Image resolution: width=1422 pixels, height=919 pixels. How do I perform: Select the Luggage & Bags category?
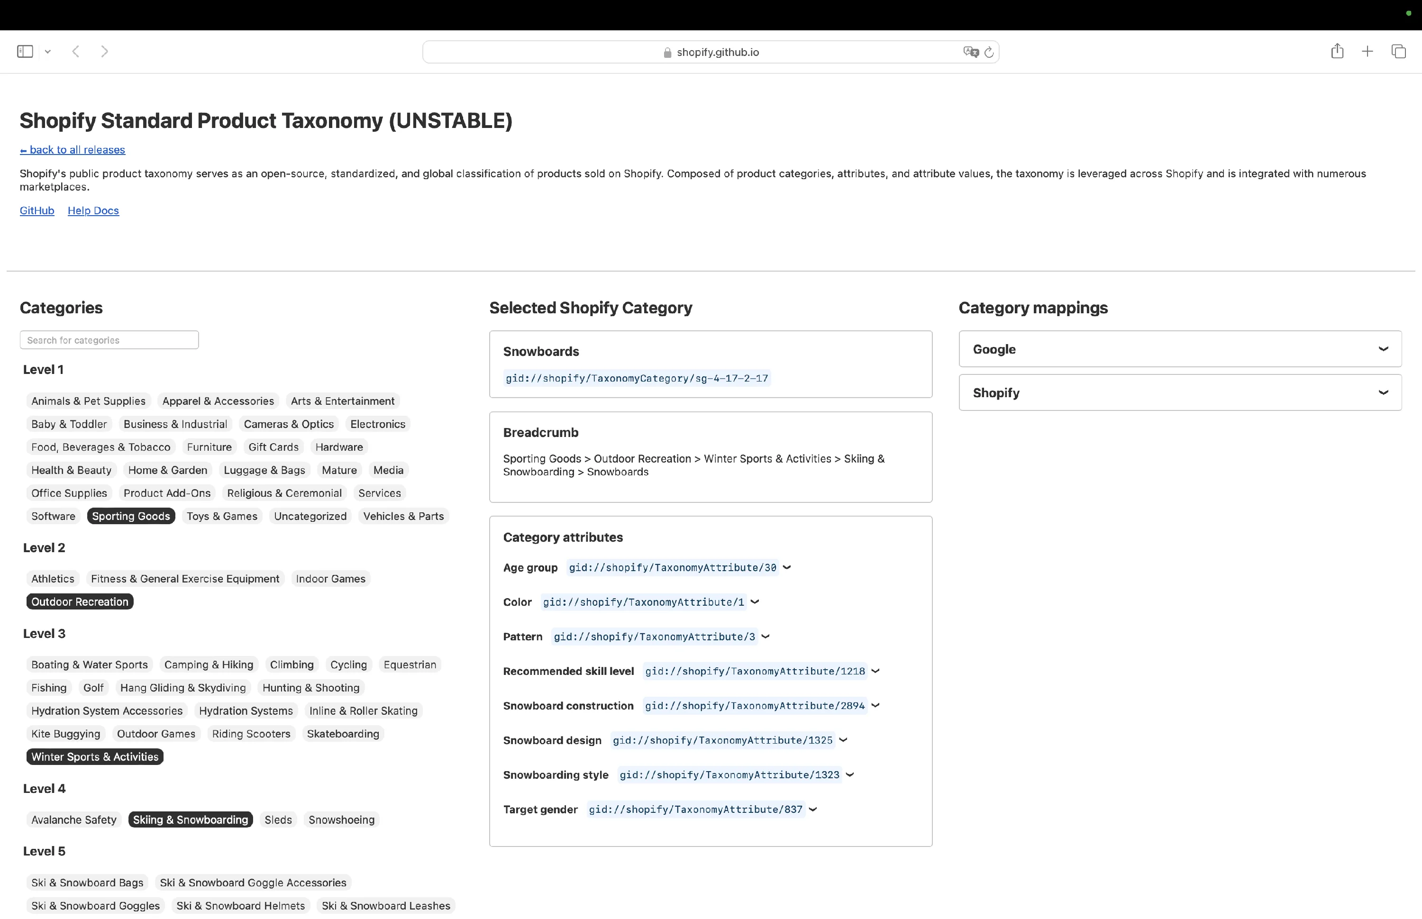click(x=264, y=470)
